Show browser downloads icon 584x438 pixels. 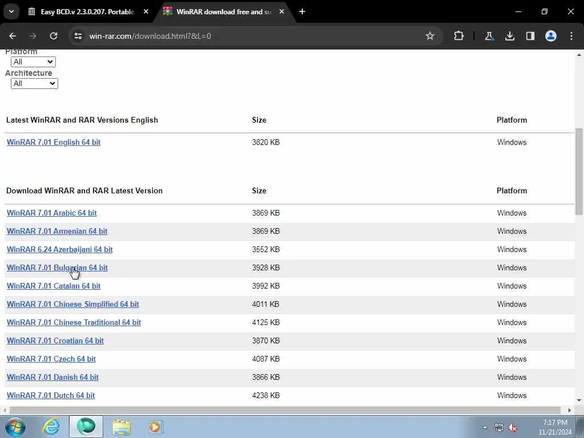(x=509, y=36)
